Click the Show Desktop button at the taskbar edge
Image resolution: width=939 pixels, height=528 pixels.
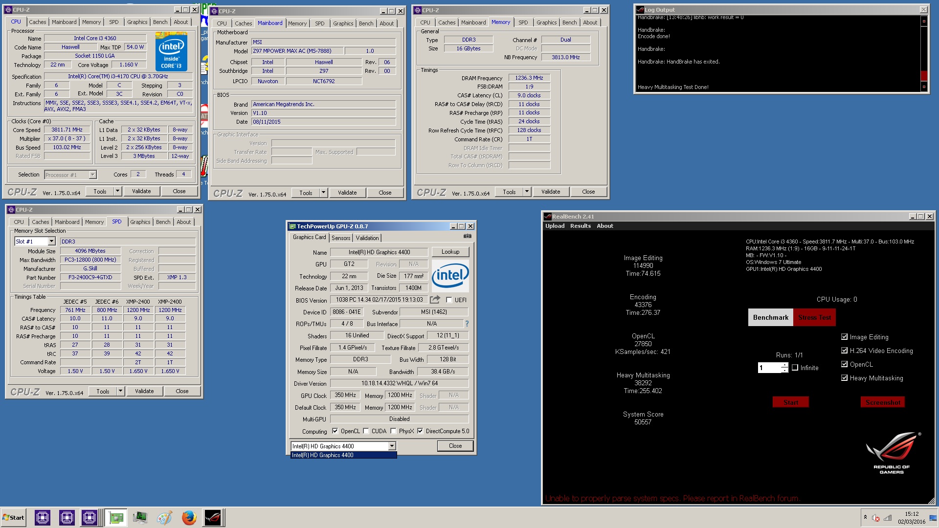pos(933,518)
